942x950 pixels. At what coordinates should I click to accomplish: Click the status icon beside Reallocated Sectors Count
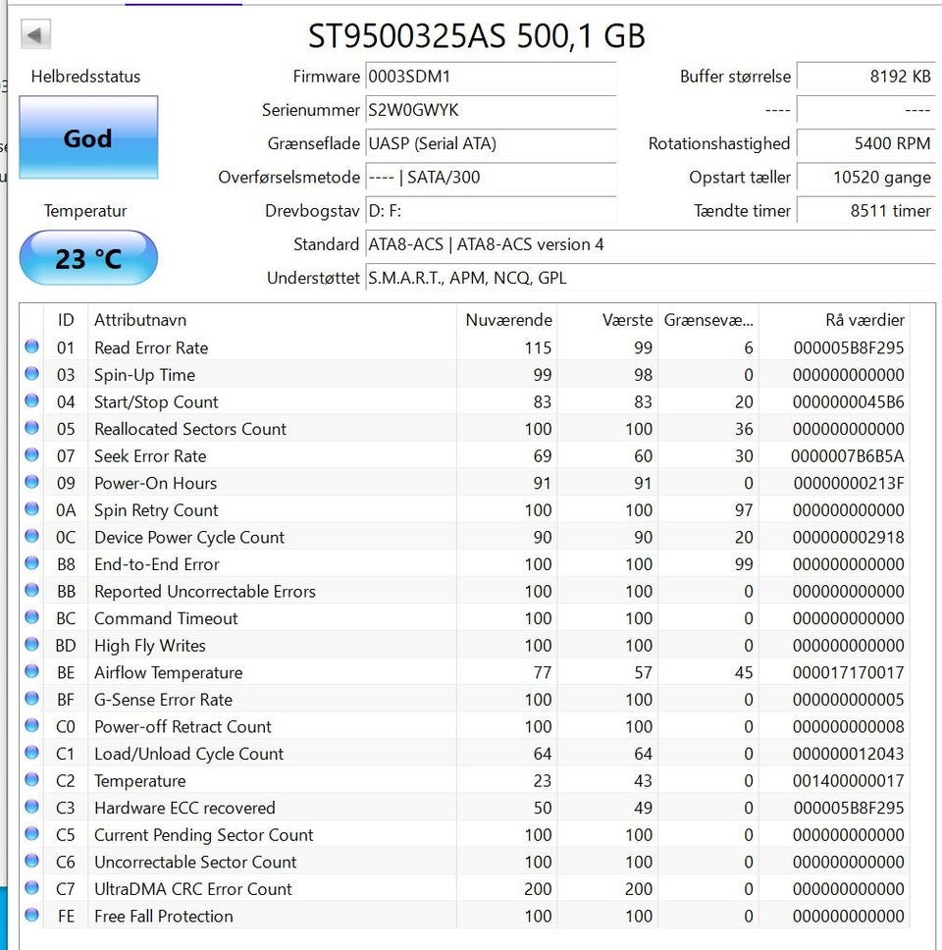pos(31,428)
